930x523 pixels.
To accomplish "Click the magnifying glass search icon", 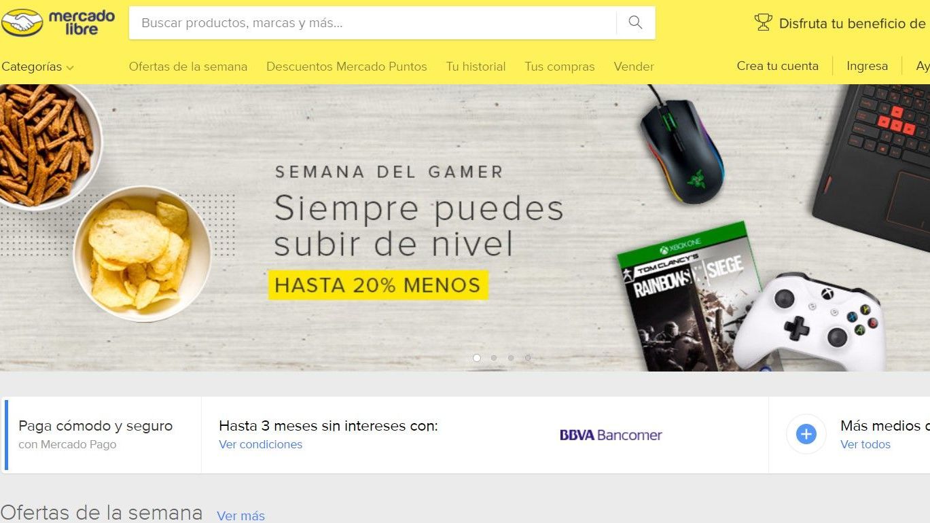I will coord(635,22).
